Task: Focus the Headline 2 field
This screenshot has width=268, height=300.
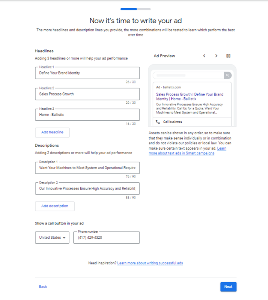Action: pos(87,94)
